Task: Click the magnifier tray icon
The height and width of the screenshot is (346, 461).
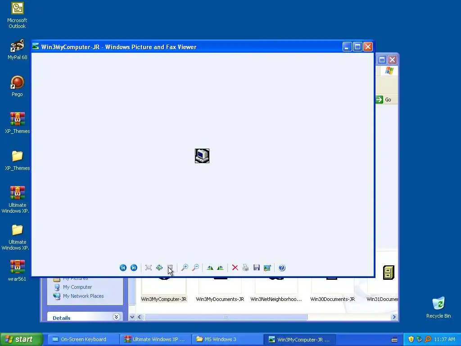Action: [428, 339]
